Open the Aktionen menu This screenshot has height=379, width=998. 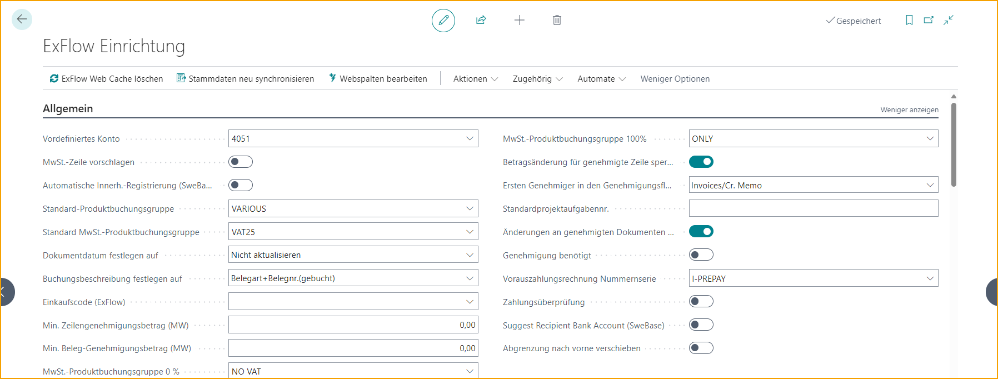point(475,79)
